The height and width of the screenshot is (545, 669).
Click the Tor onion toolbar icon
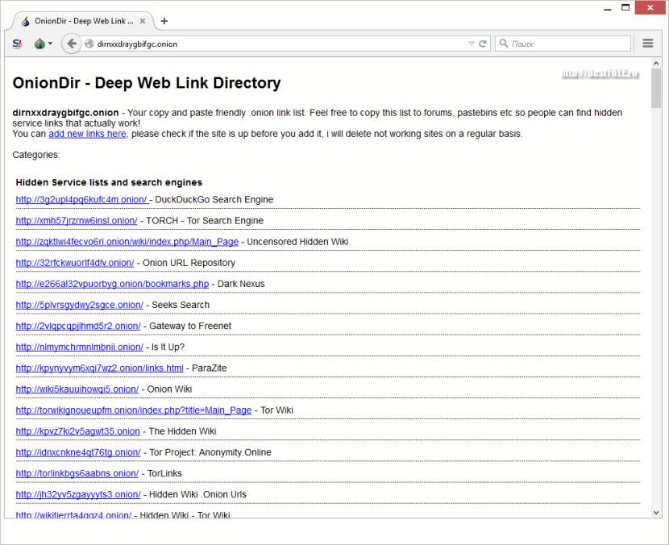[x=39, y=44]
